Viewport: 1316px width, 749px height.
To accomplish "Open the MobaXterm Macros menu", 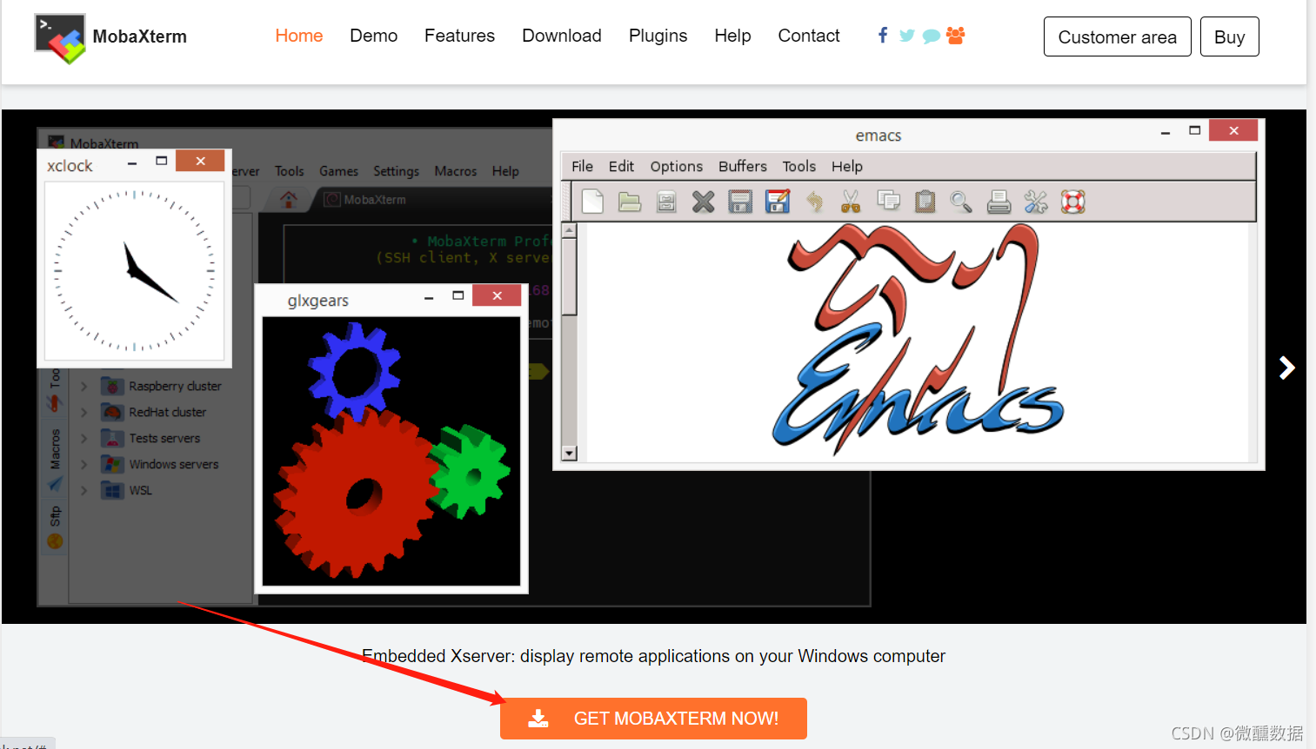I will 456,171.
